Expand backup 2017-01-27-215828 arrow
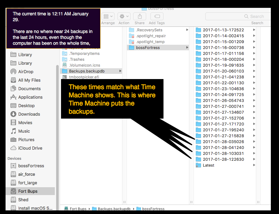The width and height of the screenshot is (279, 214). 254,136
